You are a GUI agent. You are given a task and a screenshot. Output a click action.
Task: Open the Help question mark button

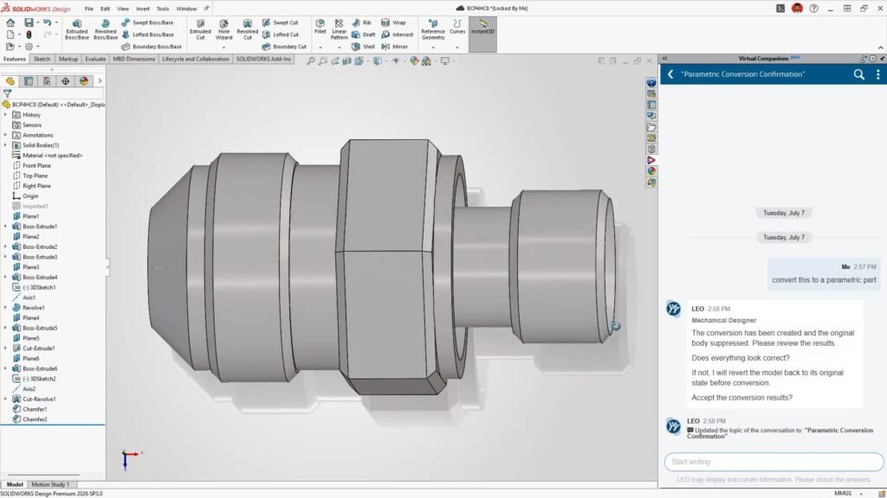(x=813, y=9)
